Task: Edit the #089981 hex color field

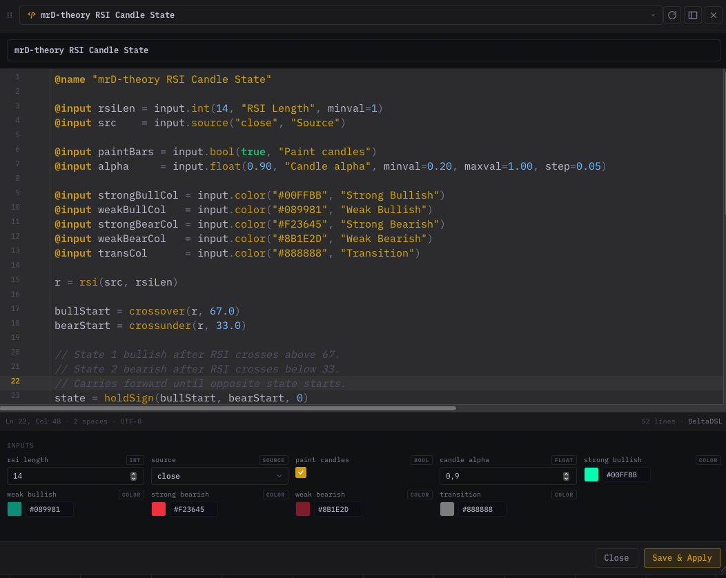Action: [x=50, y=509]
